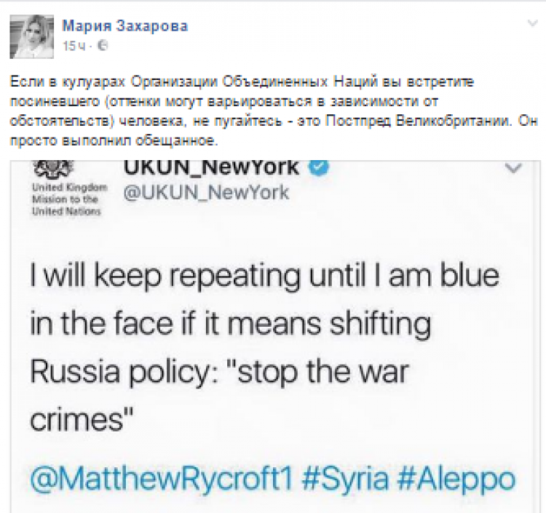
Task: Click the Мария Захарова author name link
Action: 125,26
